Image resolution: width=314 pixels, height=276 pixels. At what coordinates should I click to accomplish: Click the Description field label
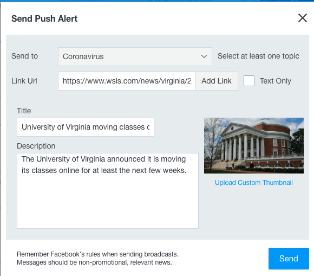pos(36,146)
